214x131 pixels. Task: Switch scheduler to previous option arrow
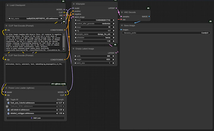point(75,38)
